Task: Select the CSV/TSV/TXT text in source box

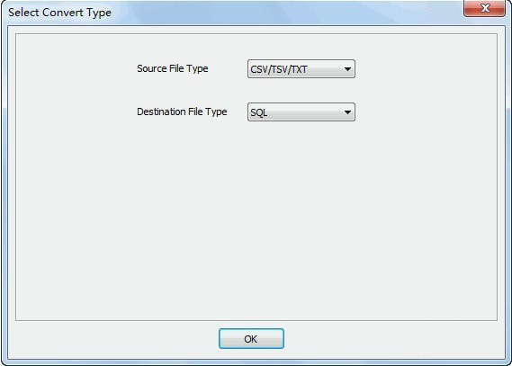Action: (279, 69)
